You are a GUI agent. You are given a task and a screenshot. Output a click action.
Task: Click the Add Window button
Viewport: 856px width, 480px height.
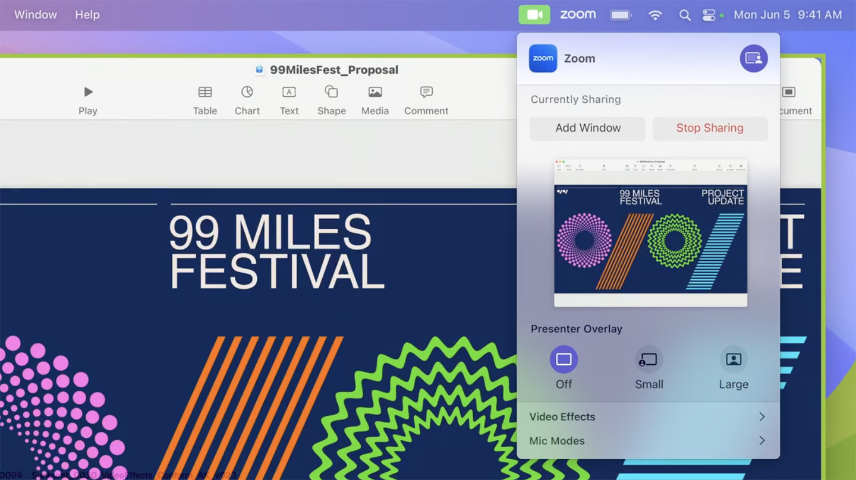point(587,128)
